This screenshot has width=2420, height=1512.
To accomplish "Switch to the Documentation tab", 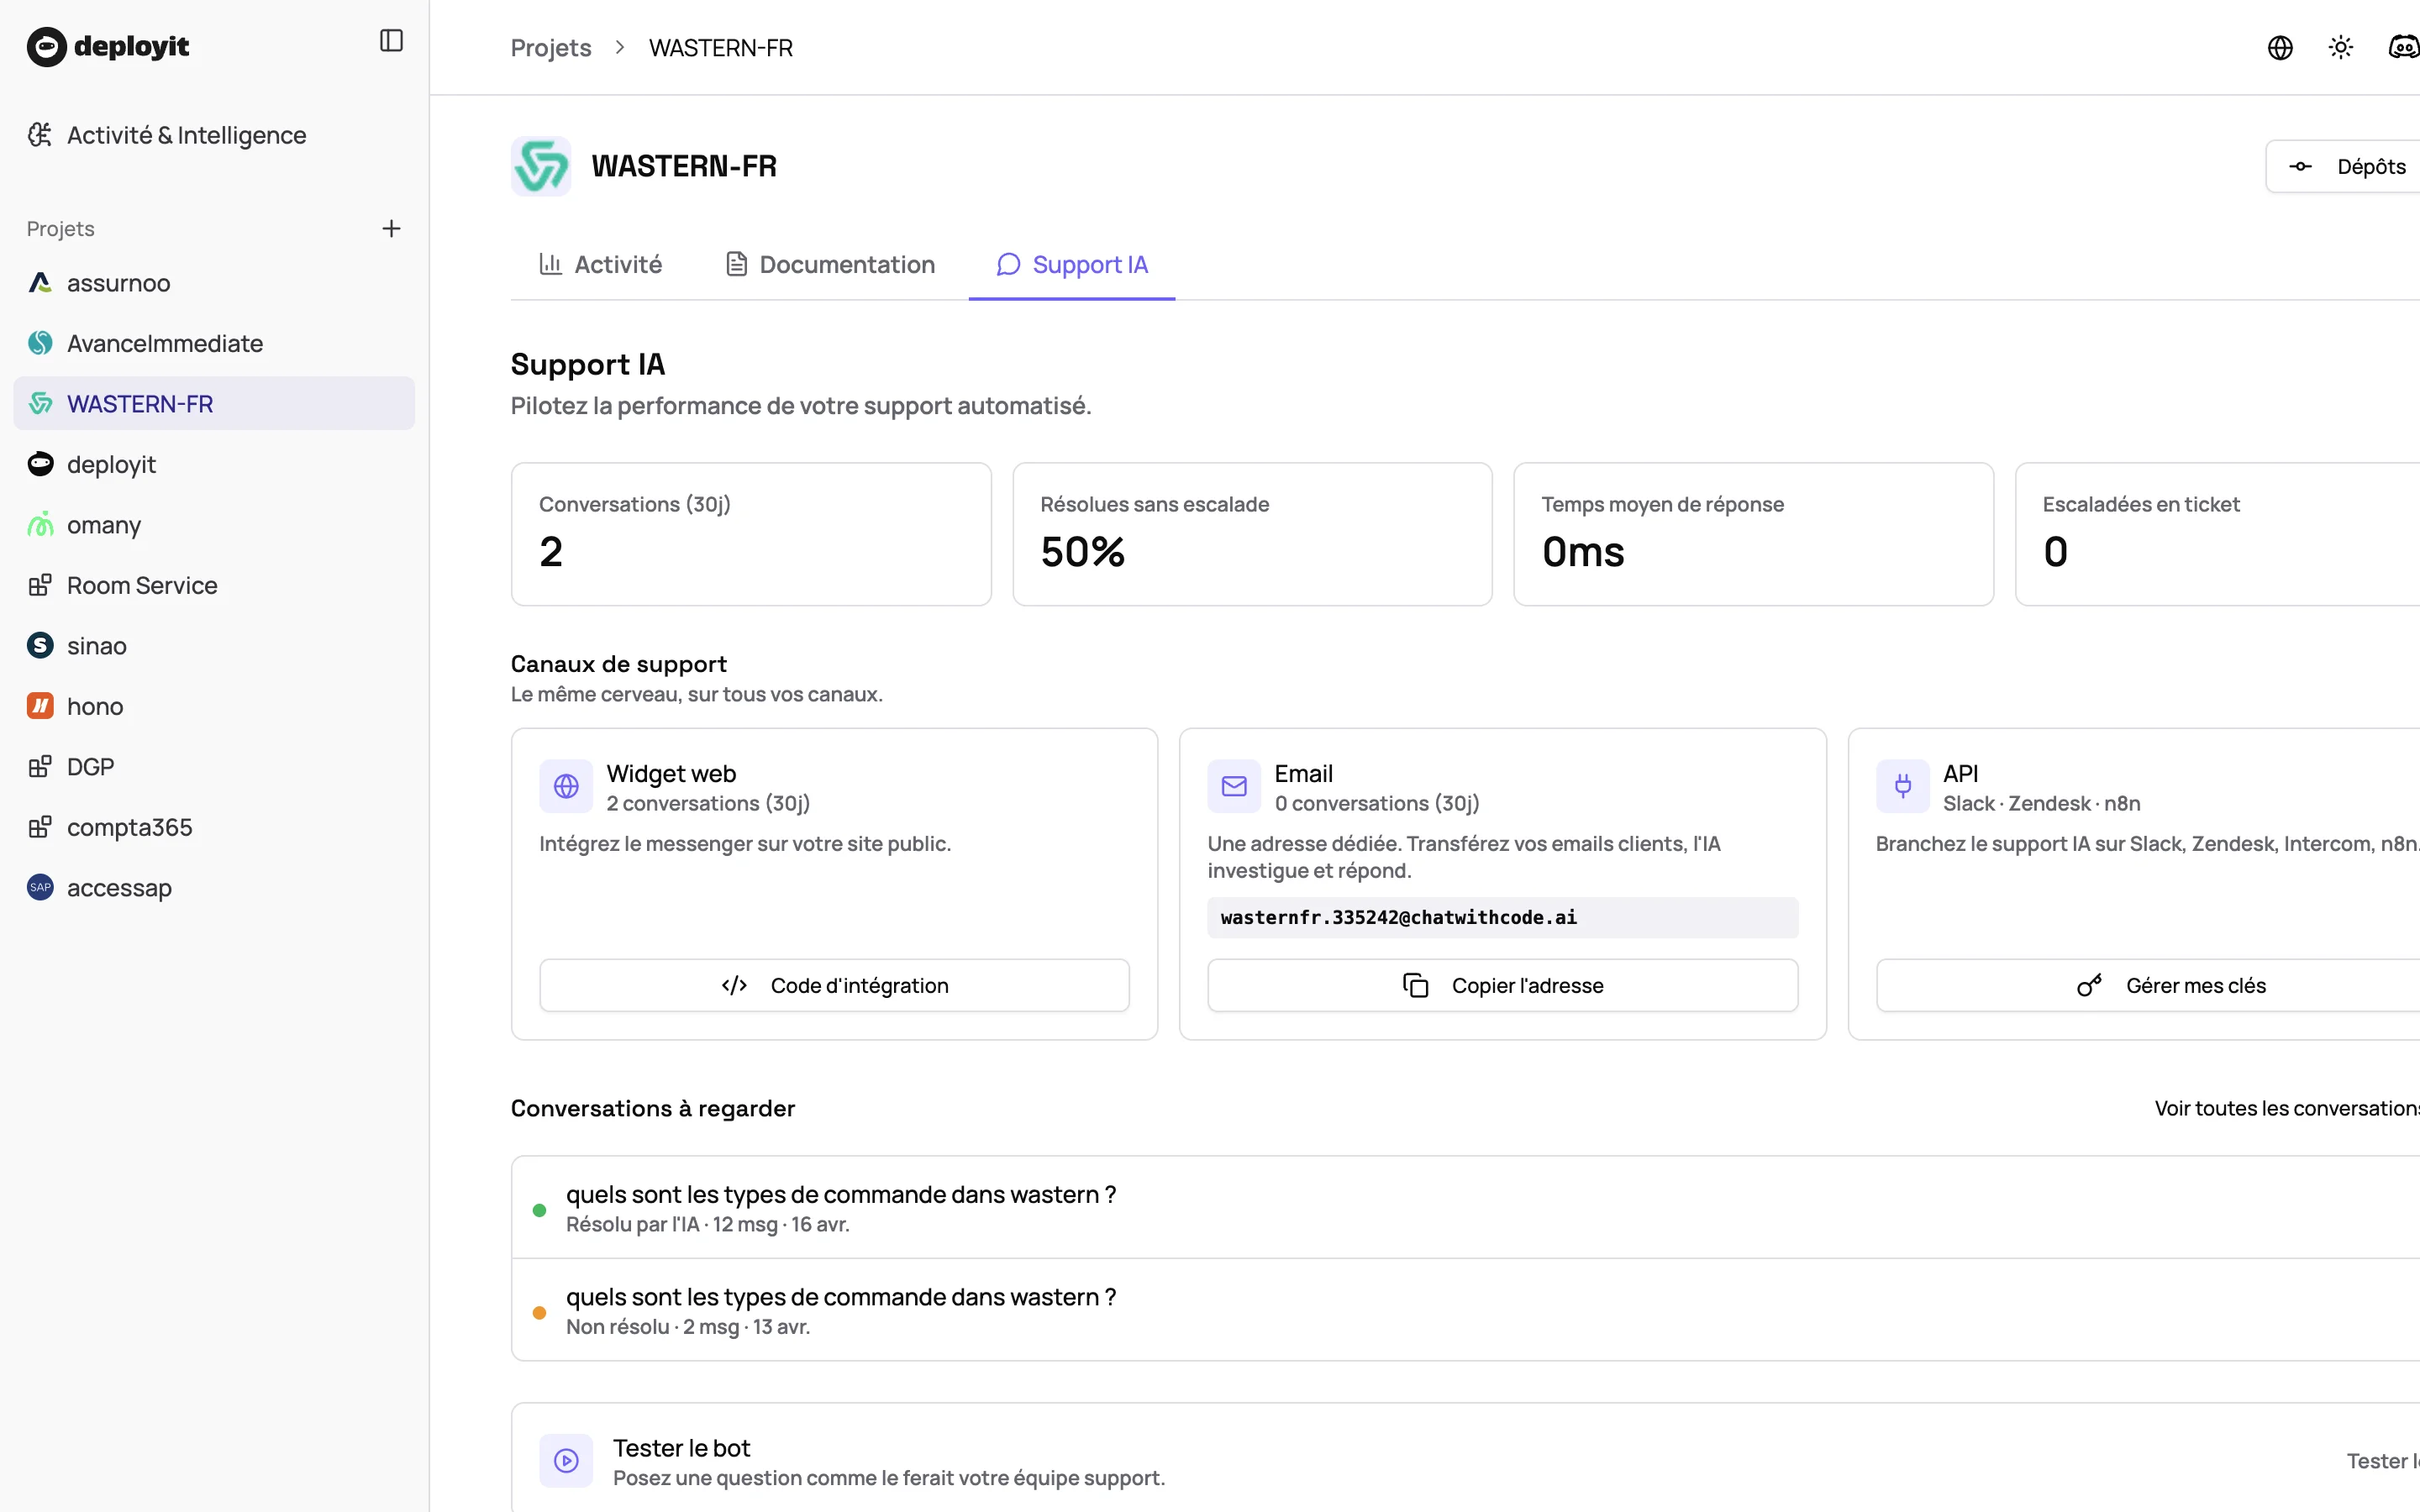I will click(829, 264).
